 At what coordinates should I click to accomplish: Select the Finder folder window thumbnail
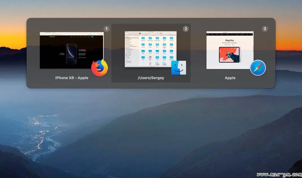pyautogui.click(x=151, y=49)
